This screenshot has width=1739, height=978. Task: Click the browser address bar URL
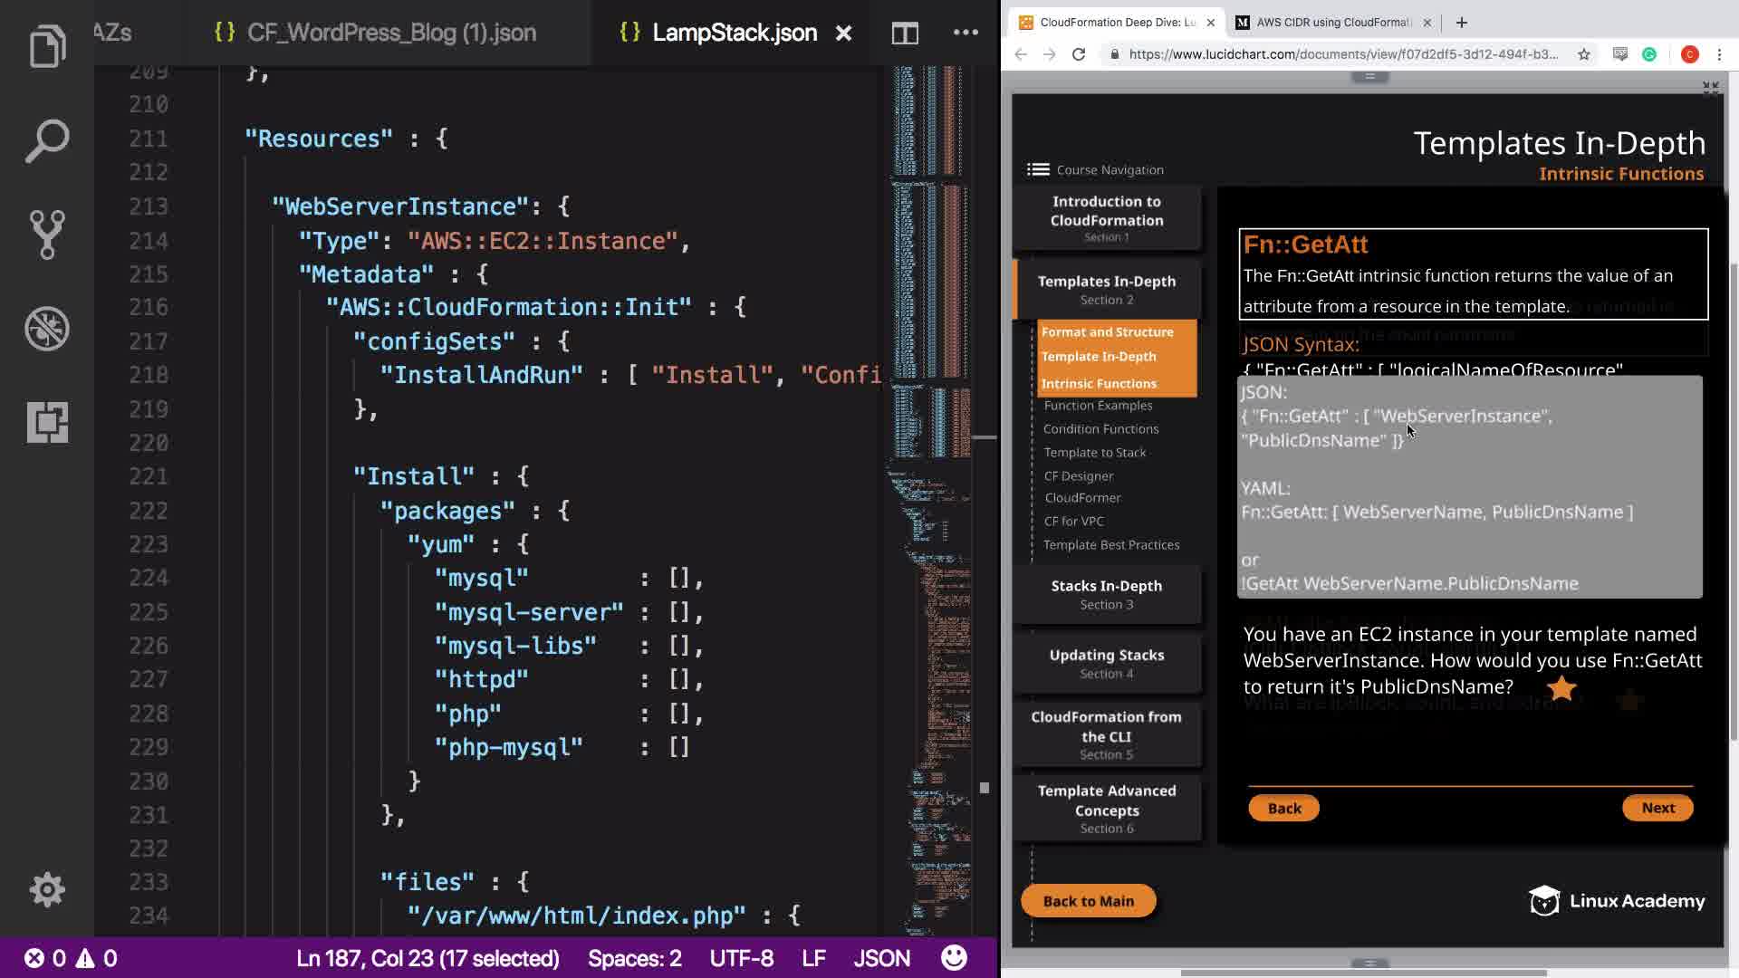[1342, 54]
